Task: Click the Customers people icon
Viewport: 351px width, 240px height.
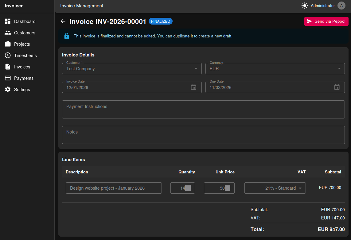Action: (x=8, y=33)
